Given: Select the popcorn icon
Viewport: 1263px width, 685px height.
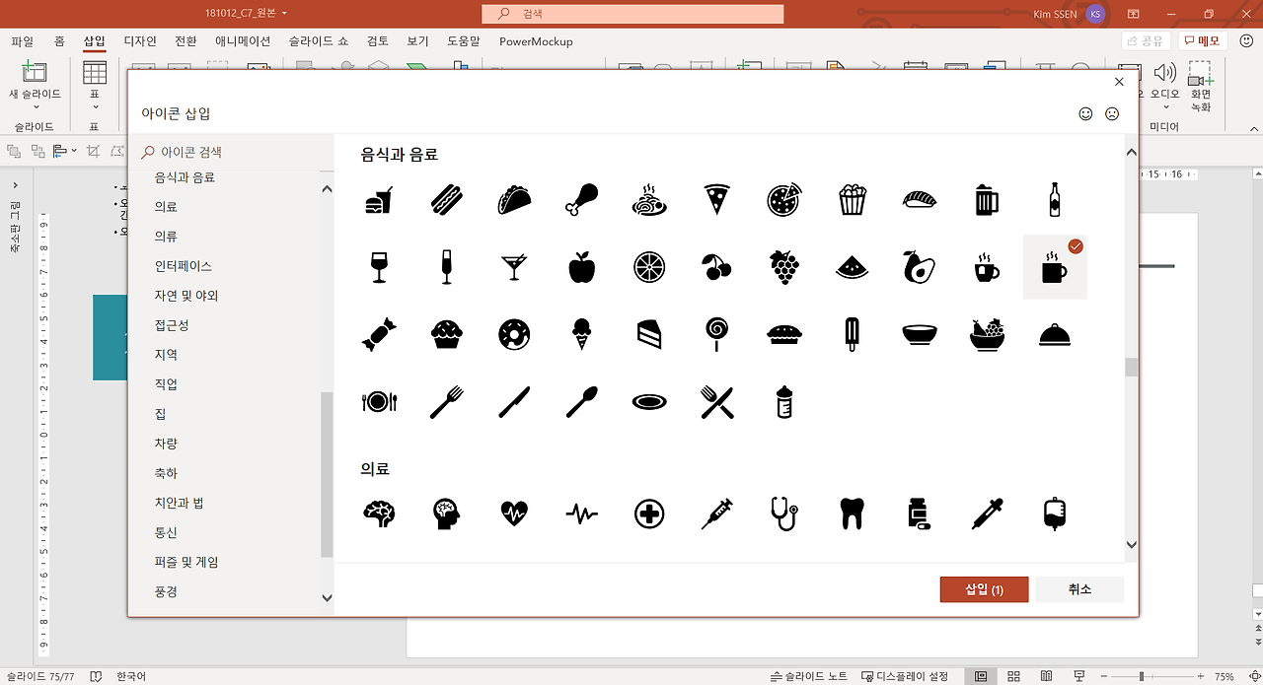Looking at the screenshot, I should [852, 200].
